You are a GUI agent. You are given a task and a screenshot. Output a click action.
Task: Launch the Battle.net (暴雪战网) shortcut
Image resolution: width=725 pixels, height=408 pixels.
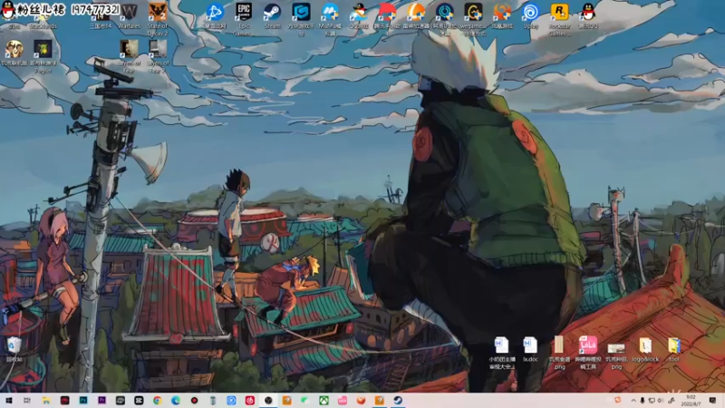pos(215,15)
